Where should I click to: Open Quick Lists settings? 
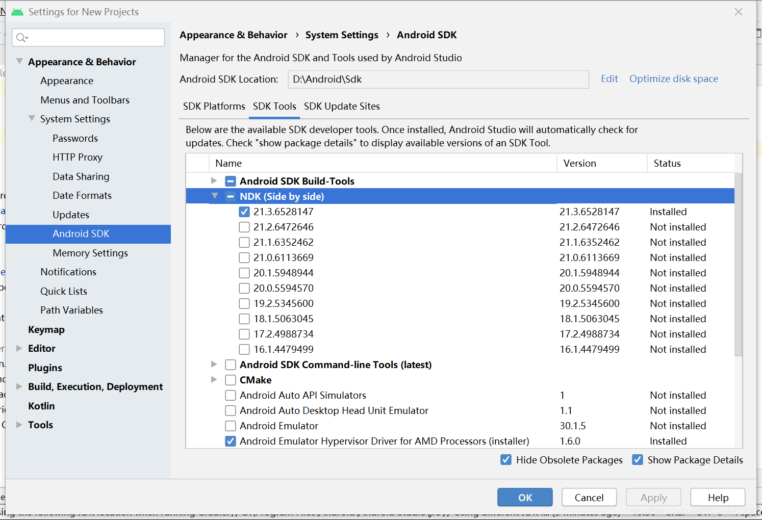coord(64,291)
